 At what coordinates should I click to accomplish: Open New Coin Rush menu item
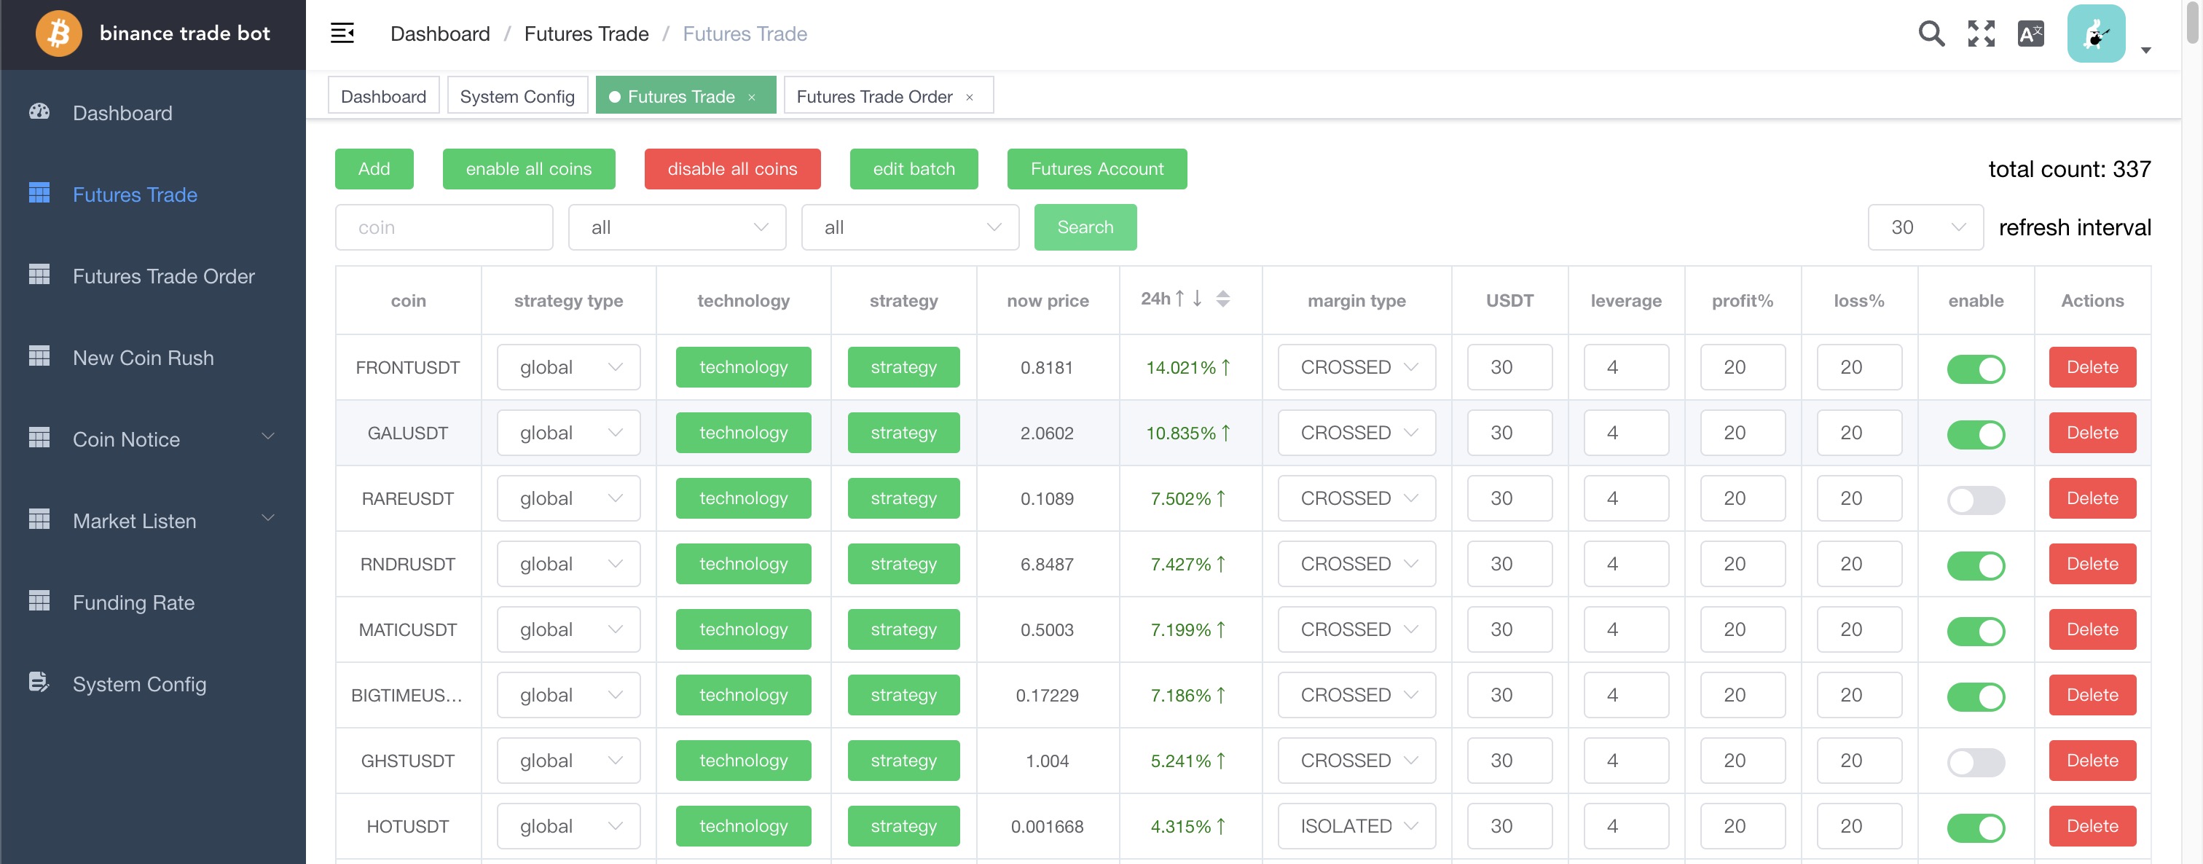click(143, 358)
